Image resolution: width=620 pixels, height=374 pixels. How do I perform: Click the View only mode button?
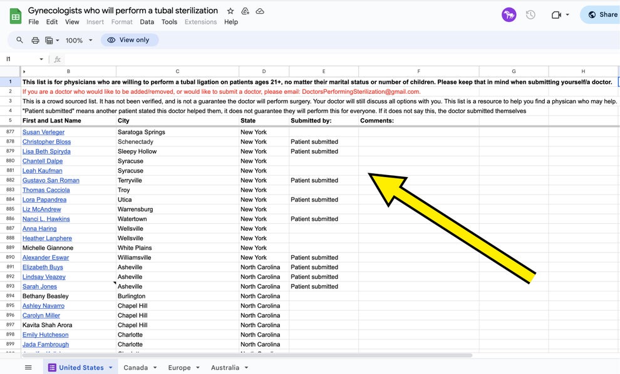[x=129, y=40]
